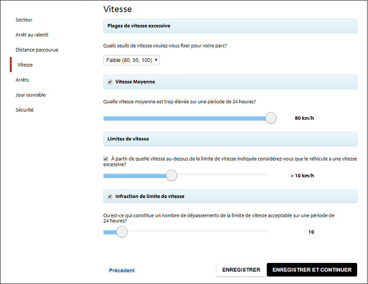
Task: Open the Arrêts section
Action: (22, 80)
